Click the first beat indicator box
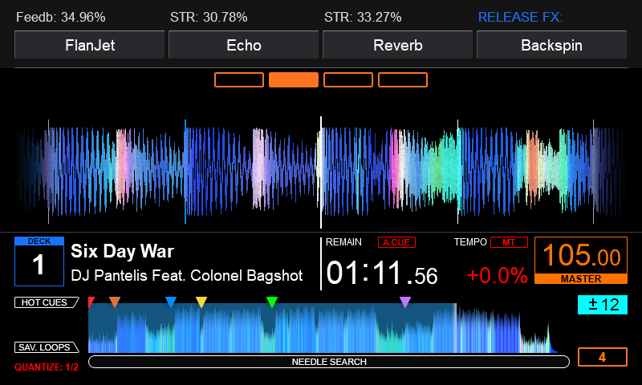The height and width of the screenshot is (385, 642). (x=239, y=79)
